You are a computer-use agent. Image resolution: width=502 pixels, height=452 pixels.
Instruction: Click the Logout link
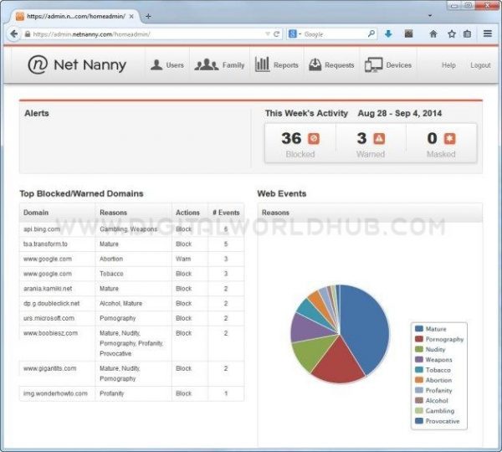[480, 65]
